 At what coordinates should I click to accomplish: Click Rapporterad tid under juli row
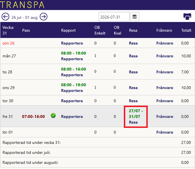pyautogui.click(x=97, y=152)
